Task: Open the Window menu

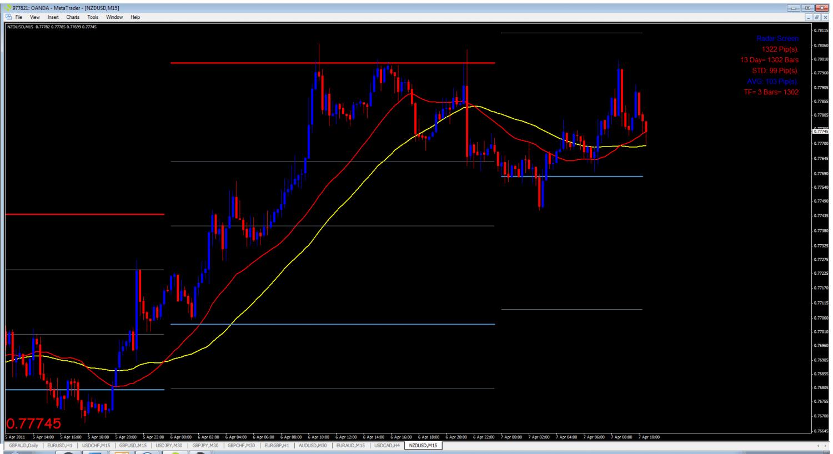Action: pos(114,17)
